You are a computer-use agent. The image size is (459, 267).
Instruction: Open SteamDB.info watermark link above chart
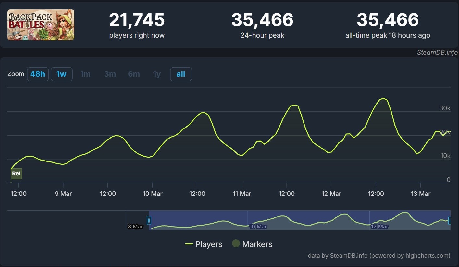point(437,53)
